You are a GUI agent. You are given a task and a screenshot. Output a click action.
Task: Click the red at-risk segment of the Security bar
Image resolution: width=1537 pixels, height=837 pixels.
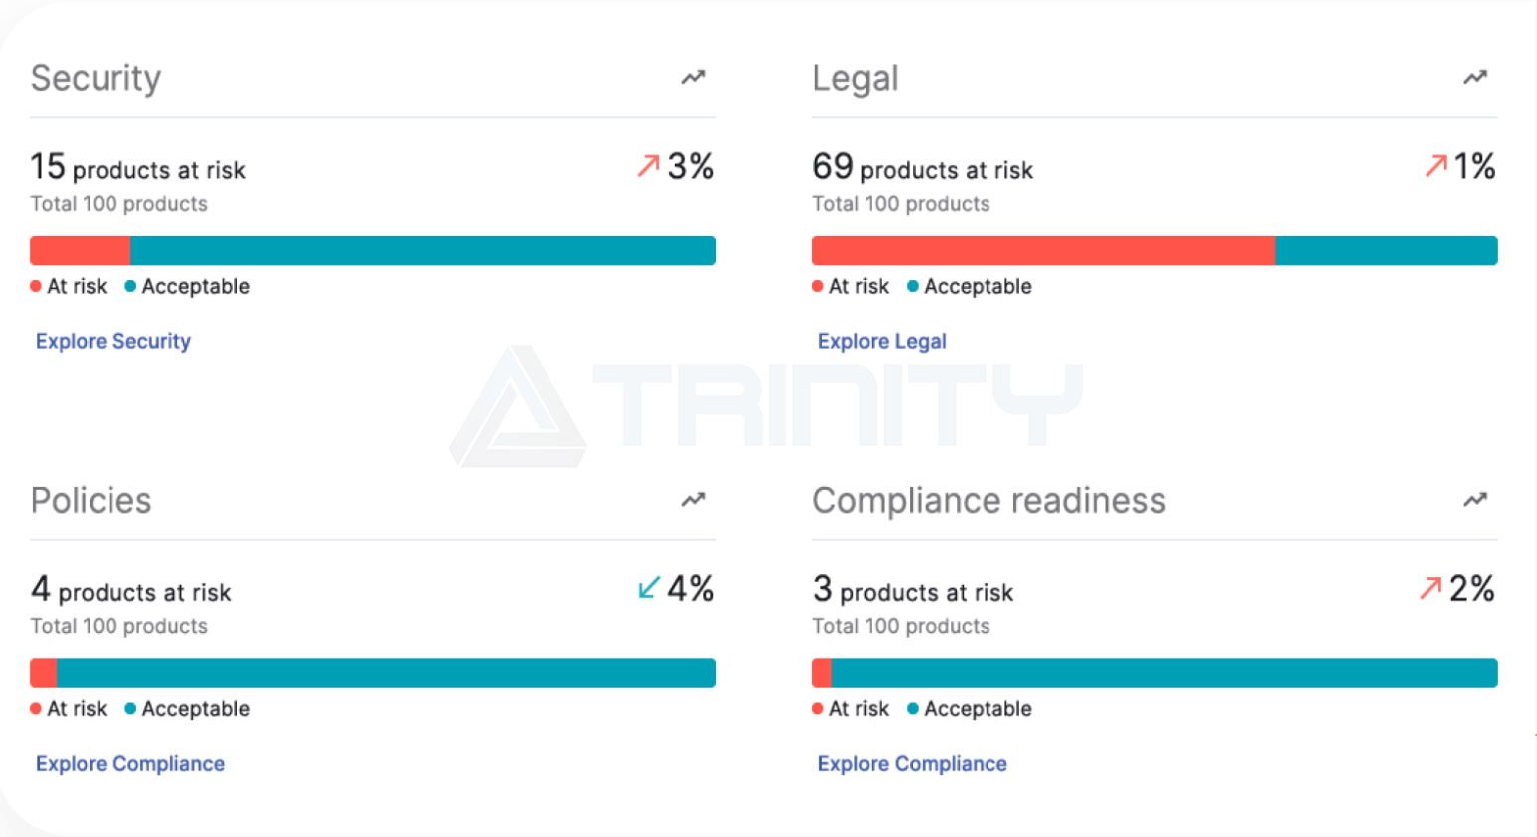[x=81, y=250]
